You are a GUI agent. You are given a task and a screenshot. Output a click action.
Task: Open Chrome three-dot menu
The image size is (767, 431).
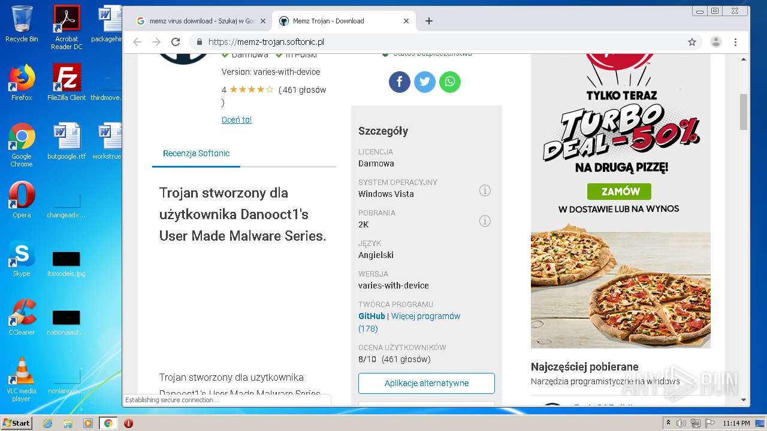(x=735, y=42)
